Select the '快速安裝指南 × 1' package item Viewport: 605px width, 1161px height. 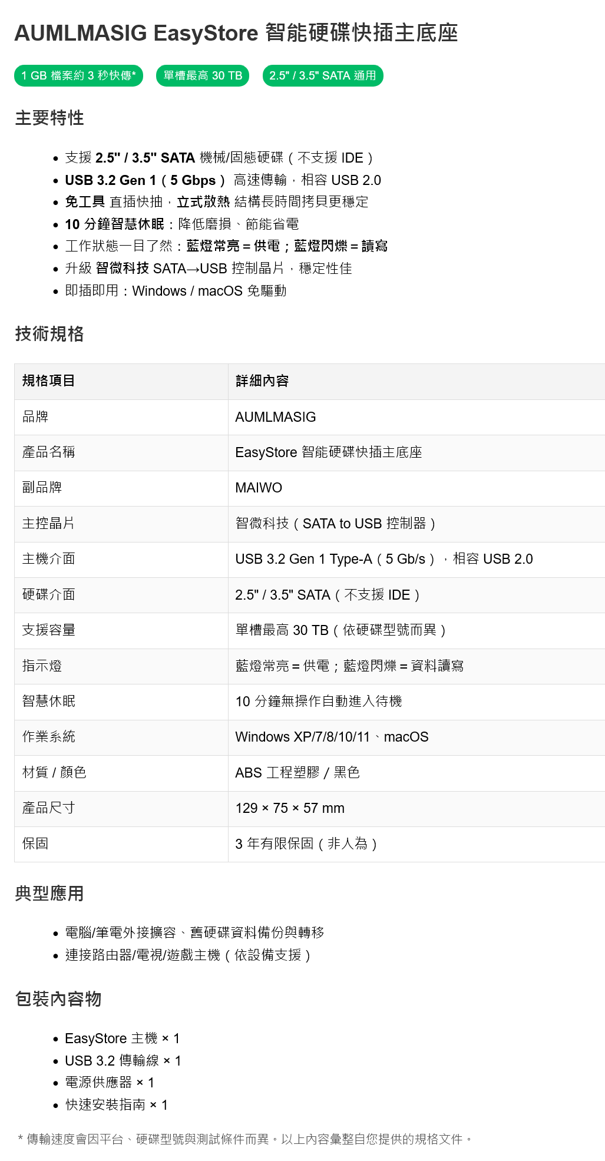pos(117,1105)
